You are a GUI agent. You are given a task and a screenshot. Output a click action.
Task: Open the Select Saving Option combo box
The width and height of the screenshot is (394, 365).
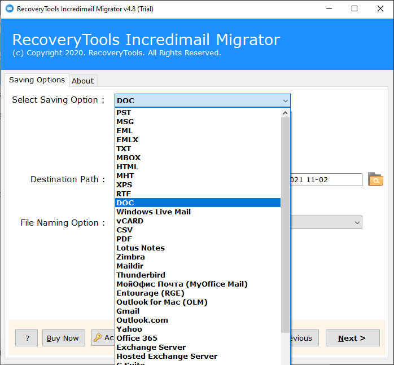(203, 100)
